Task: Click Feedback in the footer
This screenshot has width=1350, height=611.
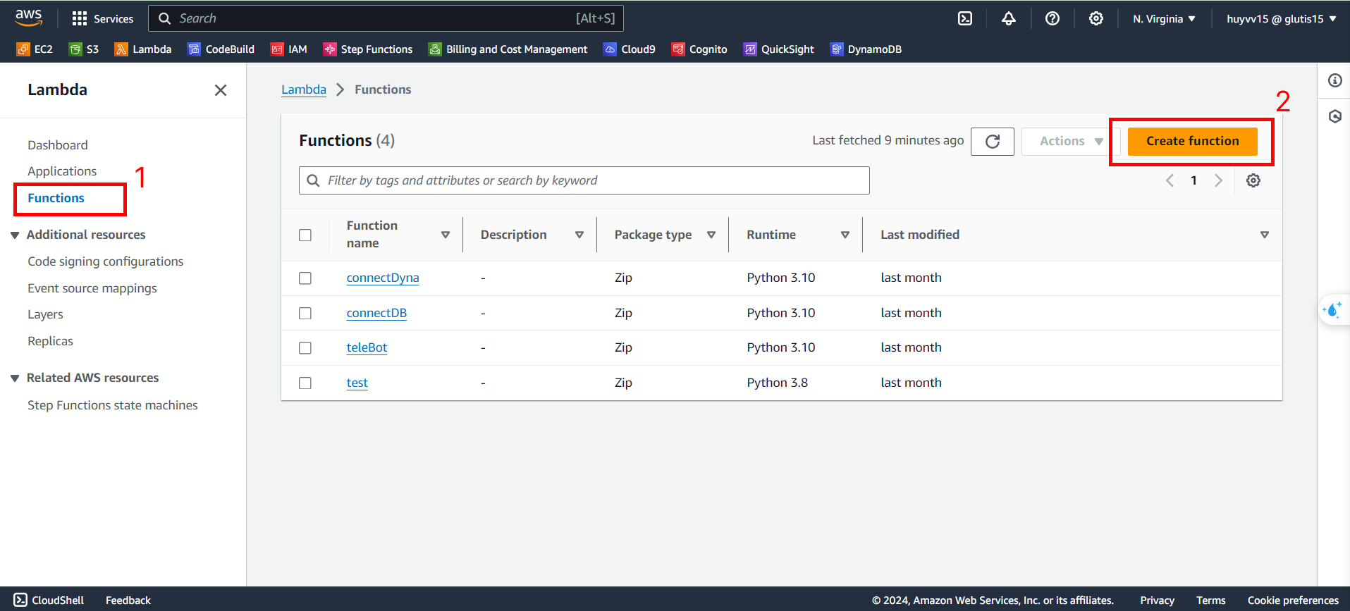Action: 128,600
